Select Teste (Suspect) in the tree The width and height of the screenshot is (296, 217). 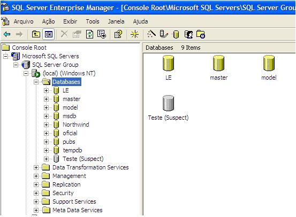[83, 159]
